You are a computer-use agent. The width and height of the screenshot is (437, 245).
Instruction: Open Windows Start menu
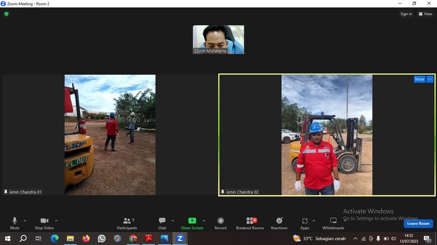coord(7,238)
